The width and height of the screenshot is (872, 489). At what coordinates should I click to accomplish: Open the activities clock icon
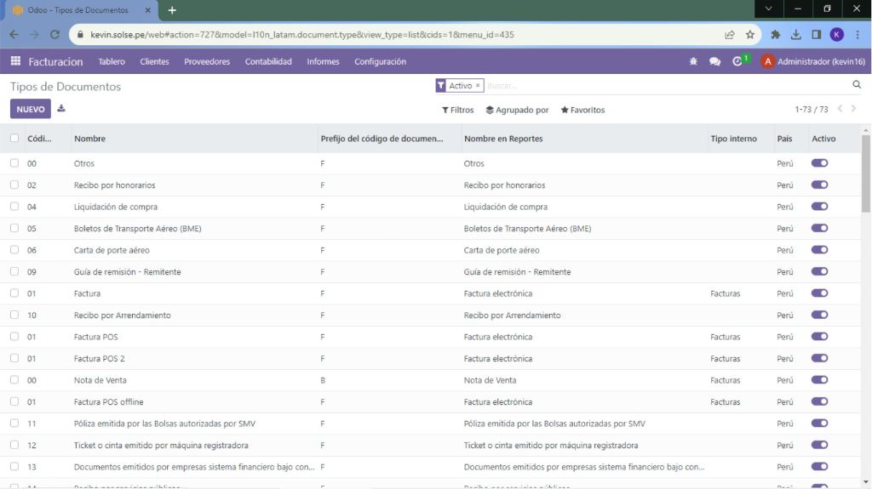click(x=737, y=61)
